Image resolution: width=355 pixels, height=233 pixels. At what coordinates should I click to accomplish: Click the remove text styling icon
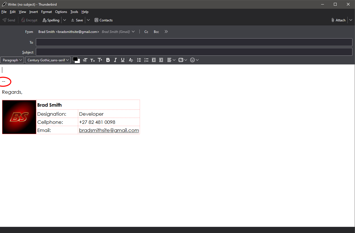[131, 60]
